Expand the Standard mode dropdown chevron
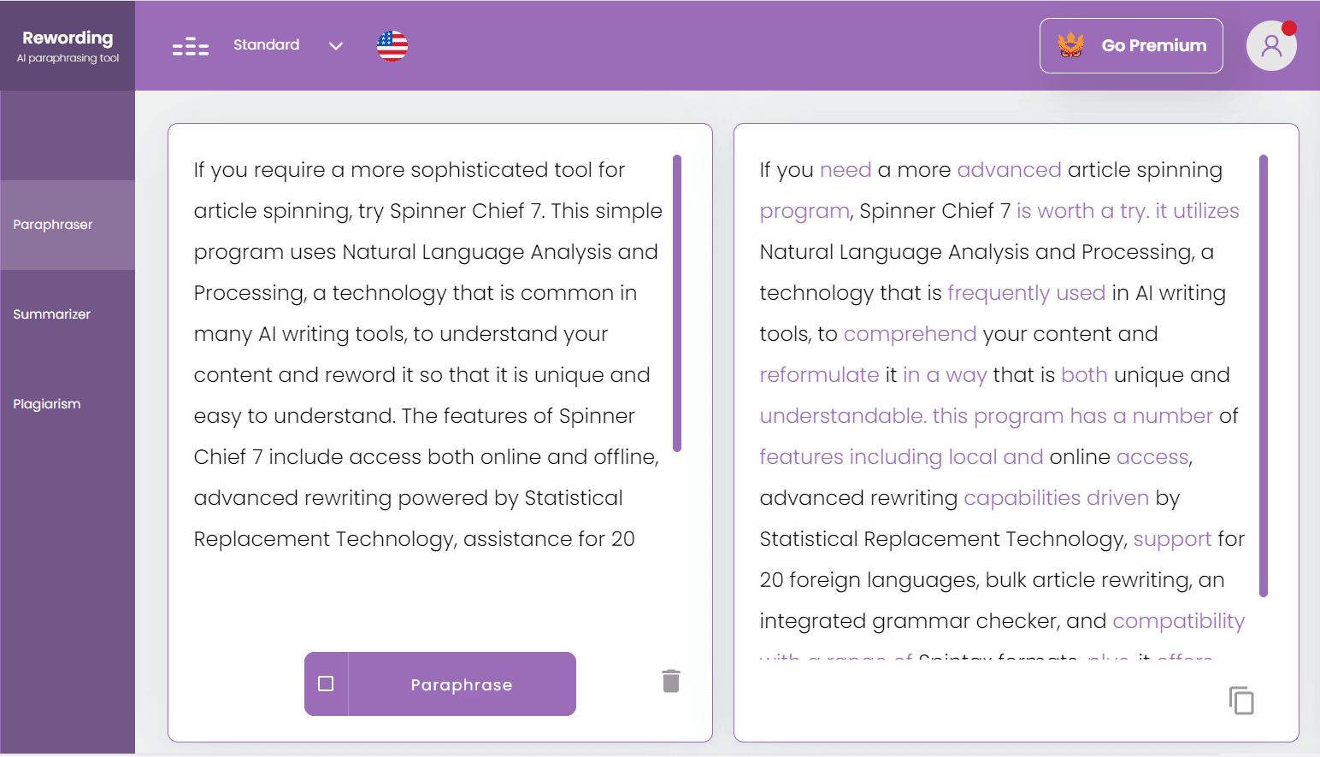The image size is (1320, 757). point(336,46)
